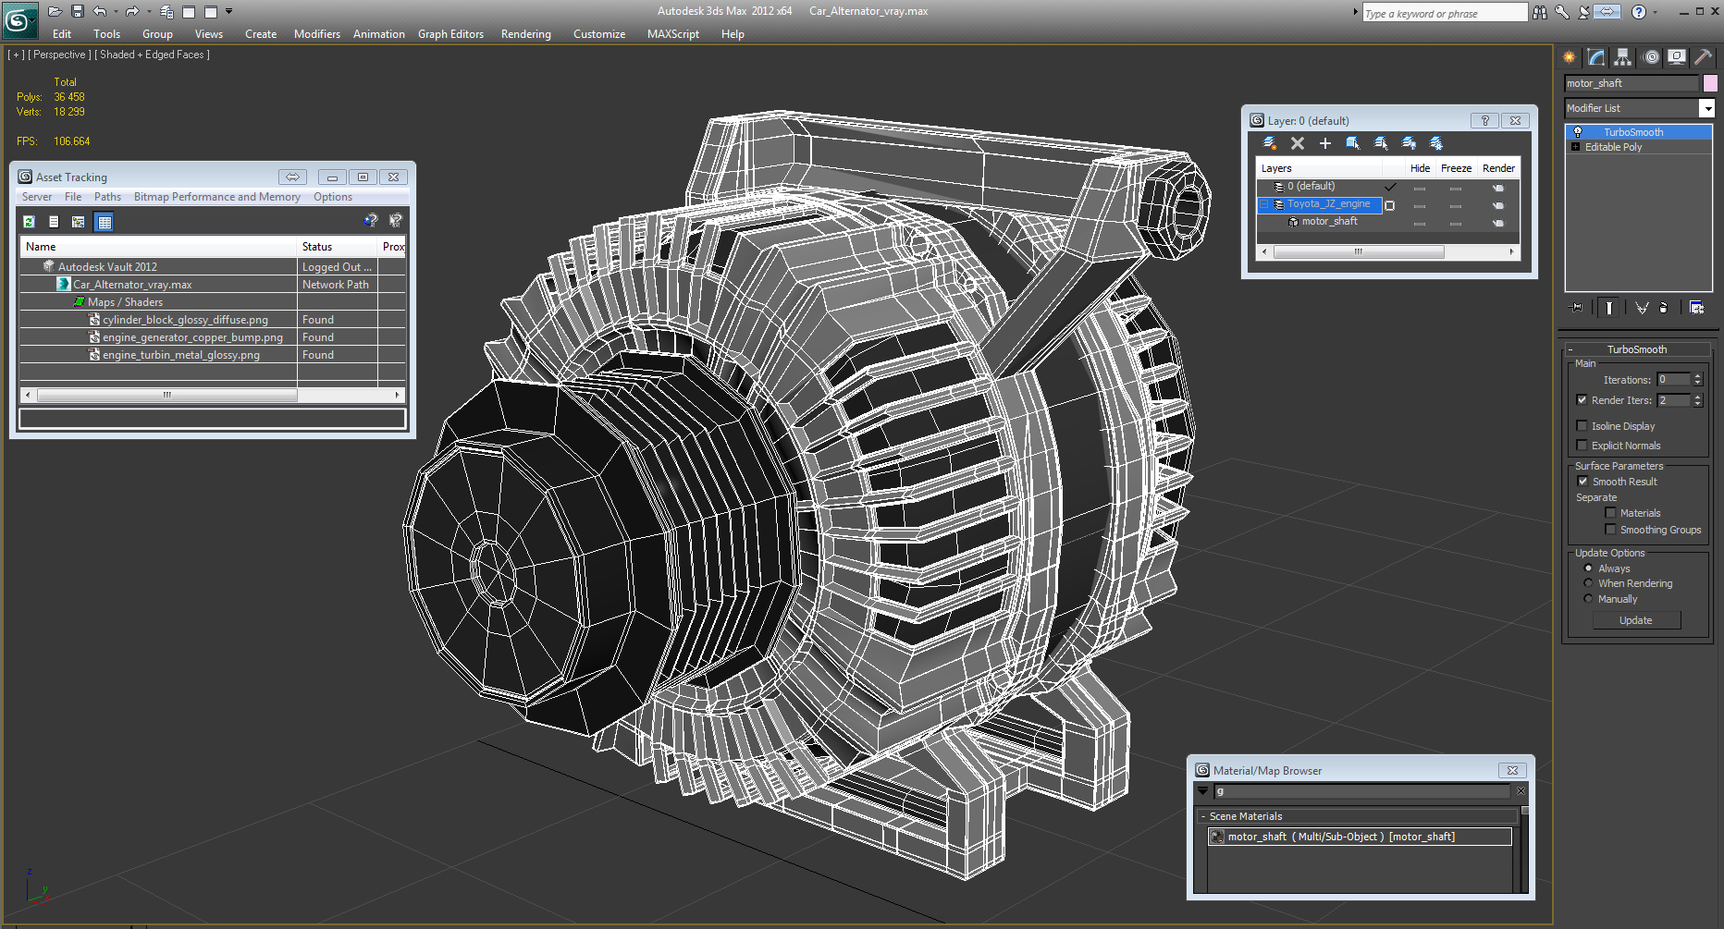1724x929 pixels.
Task: Click Pin Stack icon below modifier stack
Action: (x=1577, y=308)
